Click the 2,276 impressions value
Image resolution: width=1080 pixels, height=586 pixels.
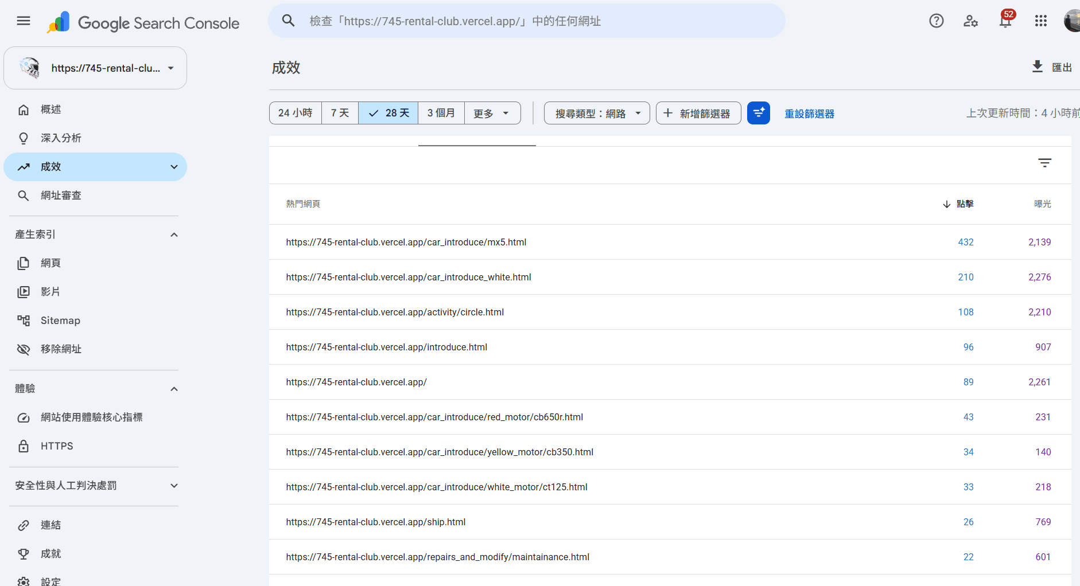(1039, 277)
